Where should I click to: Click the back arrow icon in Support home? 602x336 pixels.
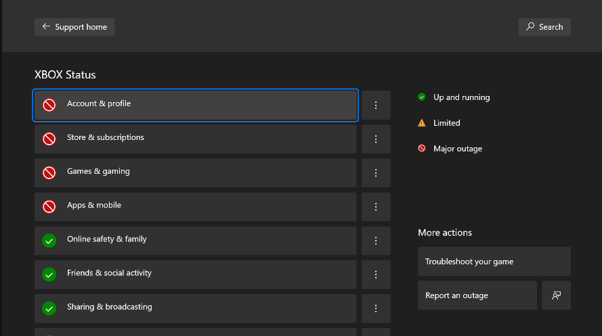click(46, 26)
